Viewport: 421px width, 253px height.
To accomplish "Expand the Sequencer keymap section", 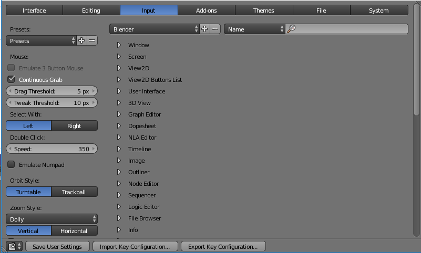I will tap(119, 195).
